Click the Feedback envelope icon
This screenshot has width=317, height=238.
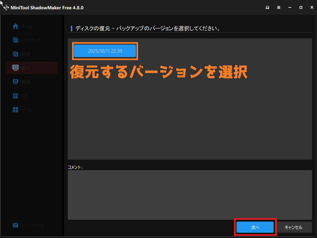pyautogui.click(x=15, y=225)
